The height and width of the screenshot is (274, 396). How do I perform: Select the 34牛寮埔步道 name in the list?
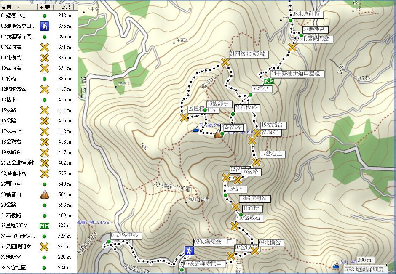coord(18,236)
